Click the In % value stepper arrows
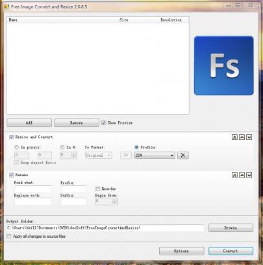 [x=74, y=156]
